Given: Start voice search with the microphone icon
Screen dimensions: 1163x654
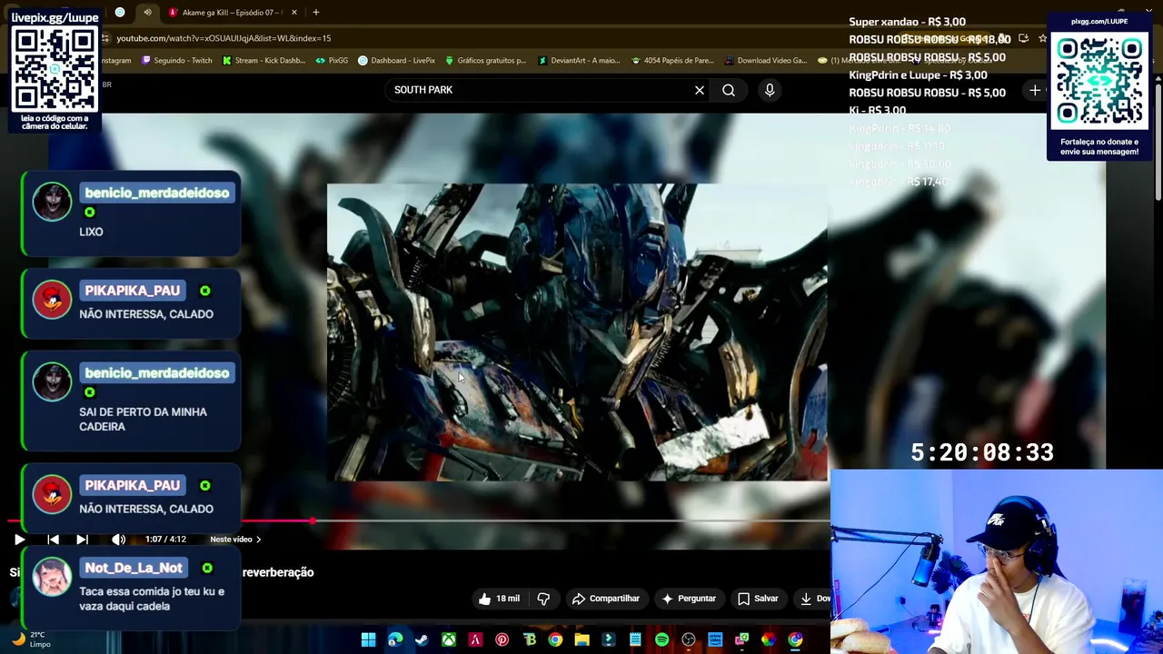Looking at the screenshot, I should tap(770, 90).
